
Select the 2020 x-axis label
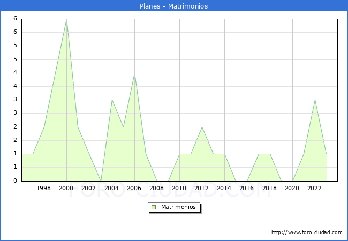pos(292,188)
